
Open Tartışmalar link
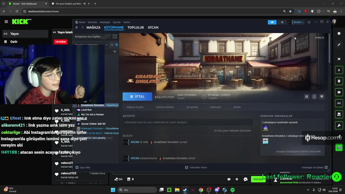point(192,107)
